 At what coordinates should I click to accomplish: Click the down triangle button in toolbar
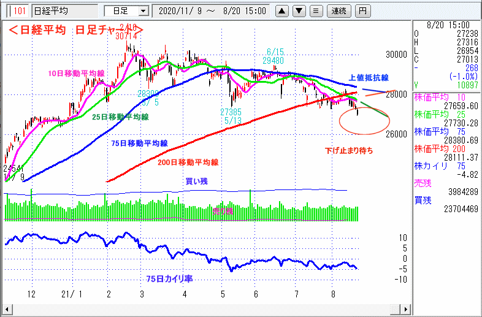click(x=299, y=10)
